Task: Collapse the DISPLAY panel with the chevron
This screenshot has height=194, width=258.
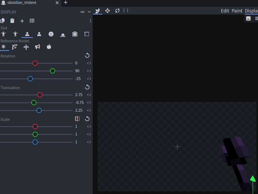Action: tap(89, 12)
